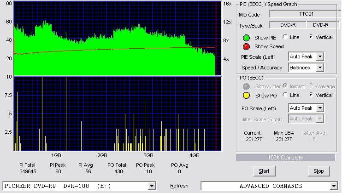The width and height of the screenshot is (342, 193).
Task: Click the Start button
Action: point(265,171)
